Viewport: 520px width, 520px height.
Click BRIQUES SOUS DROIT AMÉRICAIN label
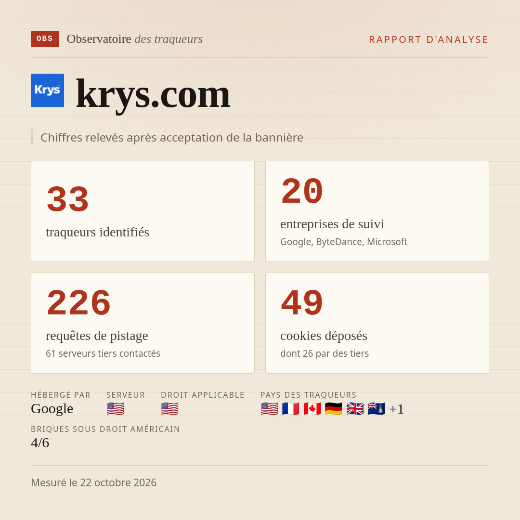coord(105,429)
